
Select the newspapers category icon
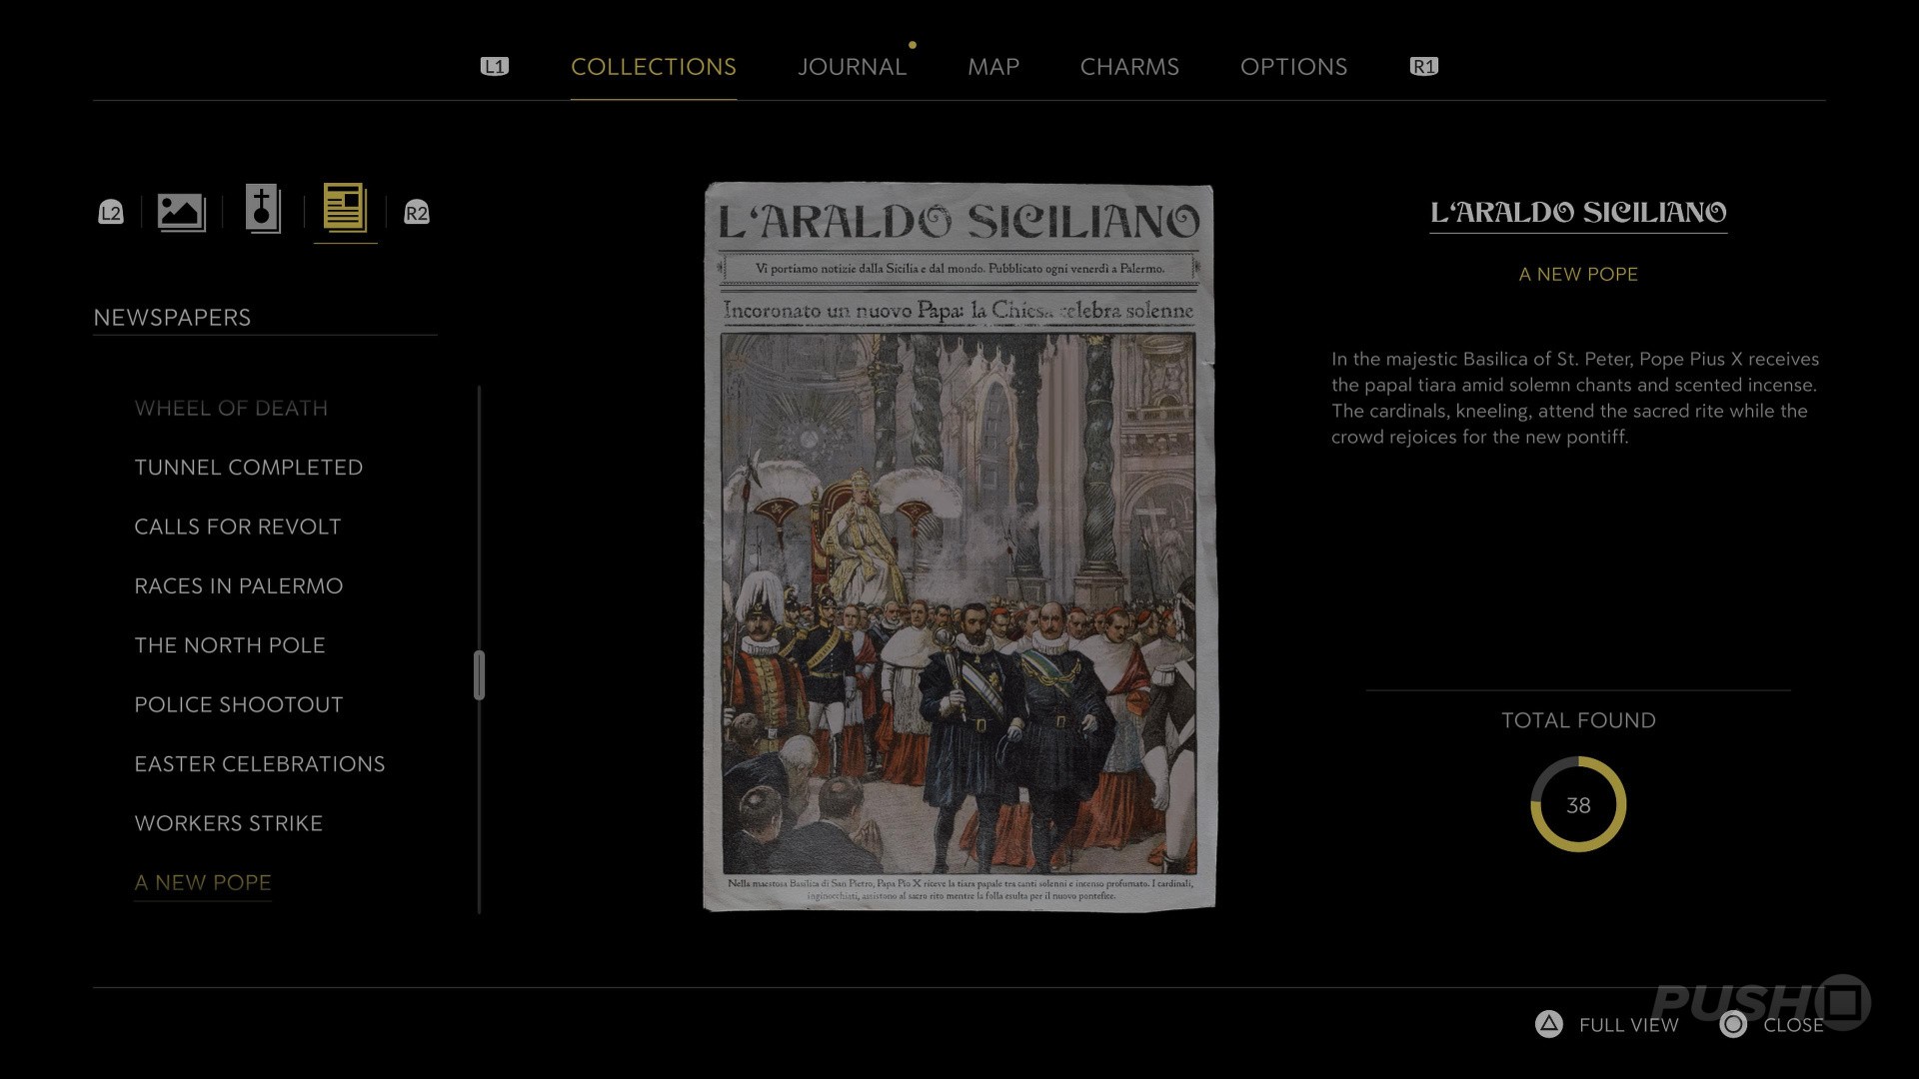click(x=345, y=210)
